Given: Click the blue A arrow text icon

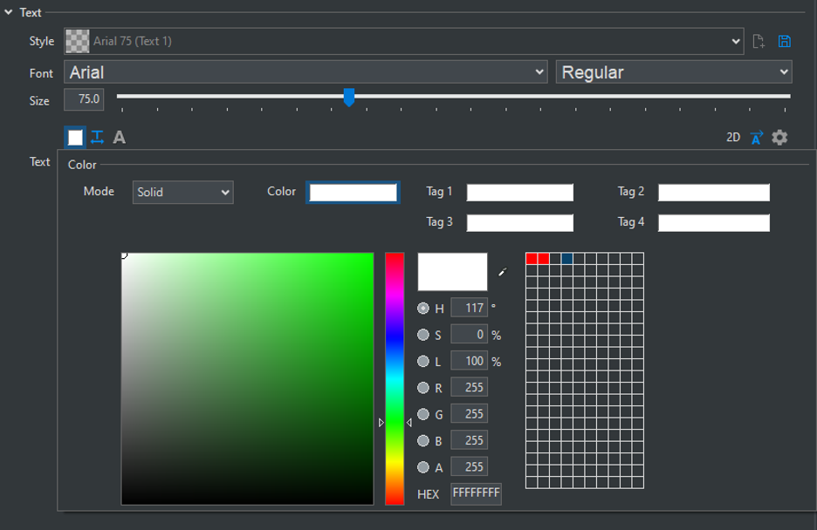Looking at the screenshot, I should (756, 137).
